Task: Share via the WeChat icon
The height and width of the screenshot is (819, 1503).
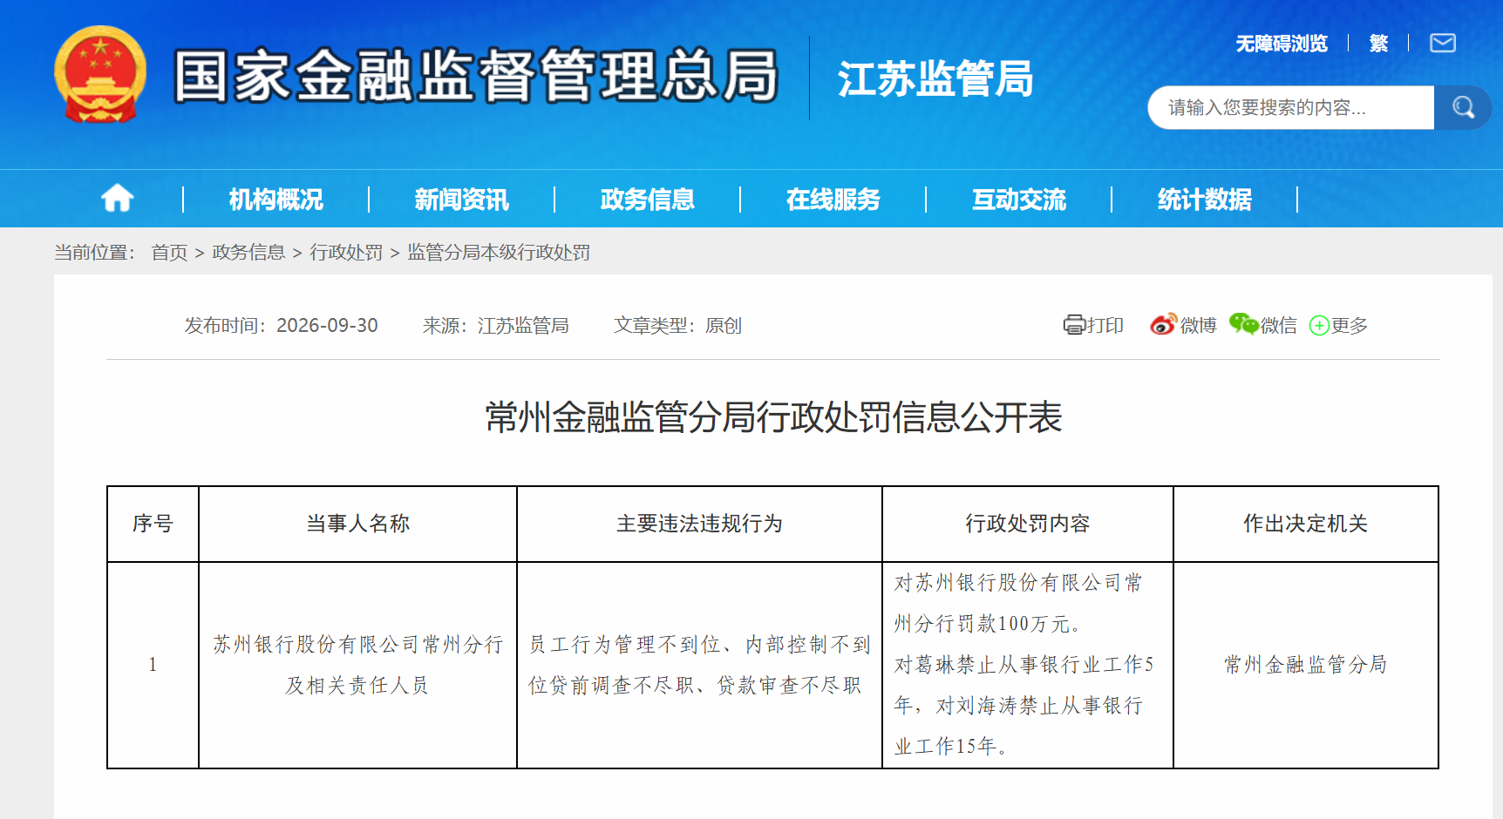Action: (1244, 324)
